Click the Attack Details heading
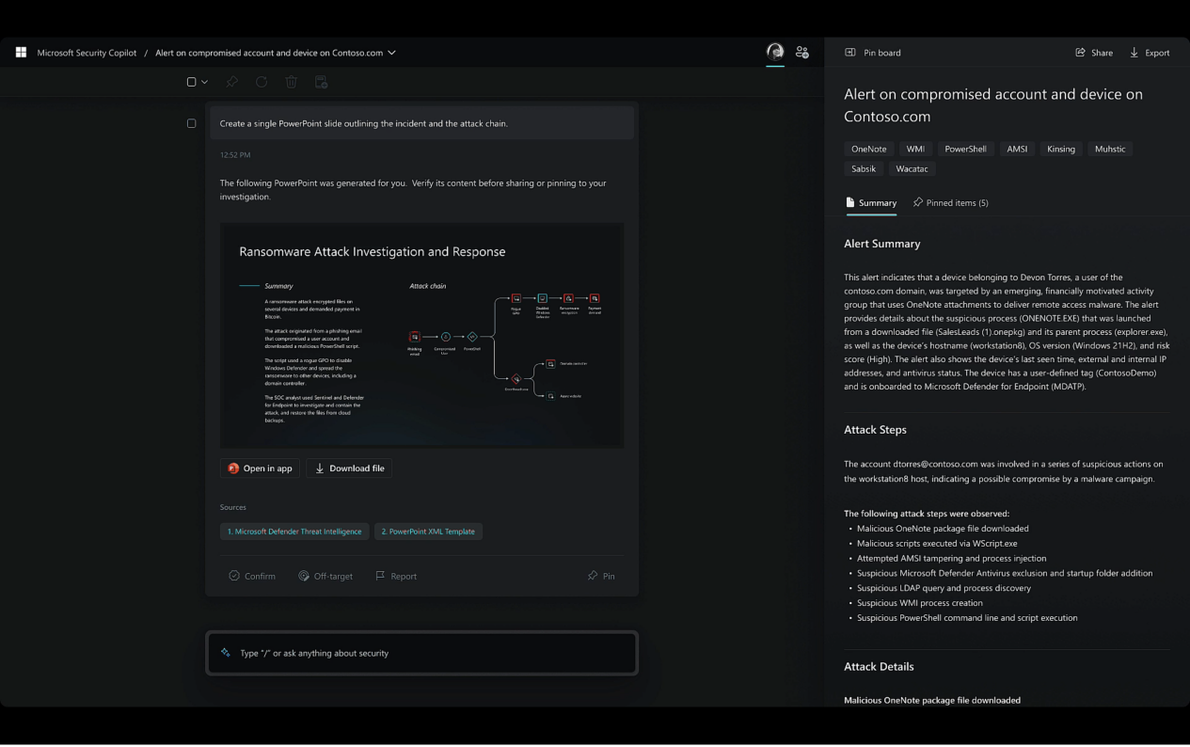 pos(879,667)
